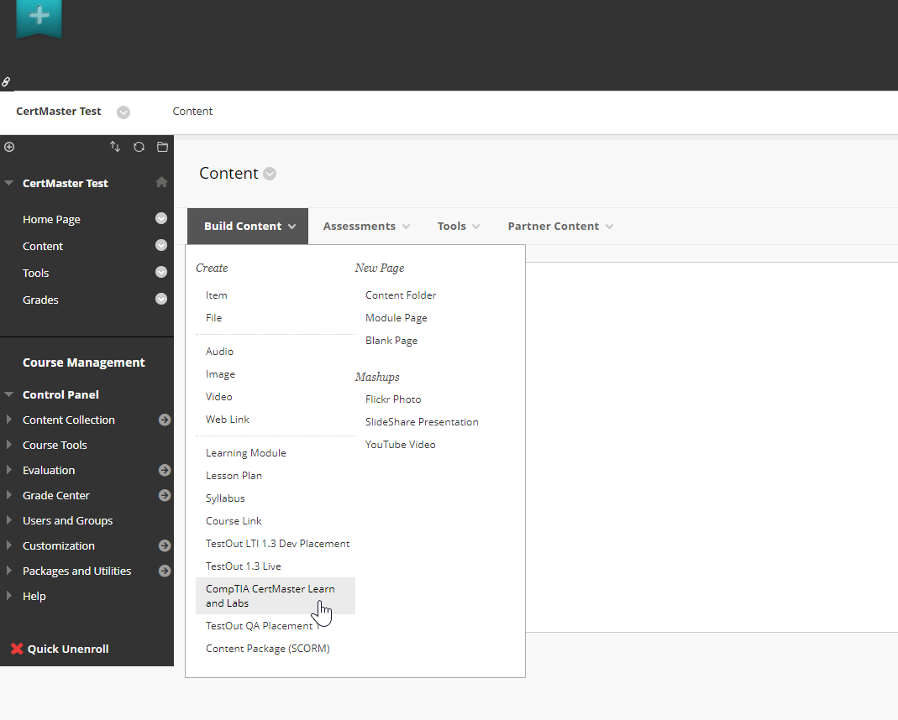Click the link icon above the breadcrumb bar

tap(7, 82)
